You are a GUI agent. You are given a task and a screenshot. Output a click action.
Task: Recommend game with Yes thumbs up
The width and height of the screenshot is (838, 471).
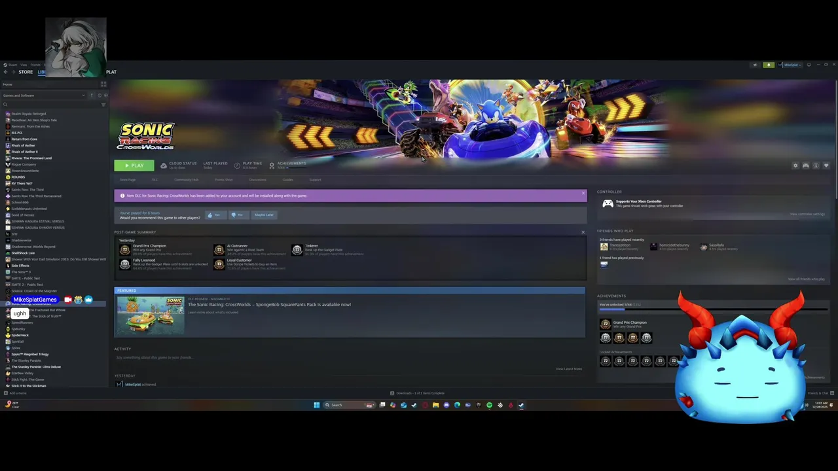tap(215, 215)
